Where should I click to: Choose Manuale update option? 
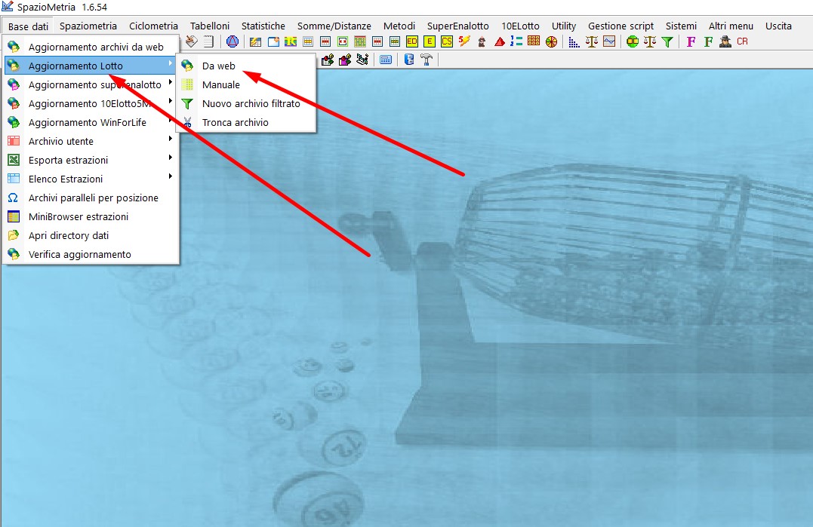[246, 85]
